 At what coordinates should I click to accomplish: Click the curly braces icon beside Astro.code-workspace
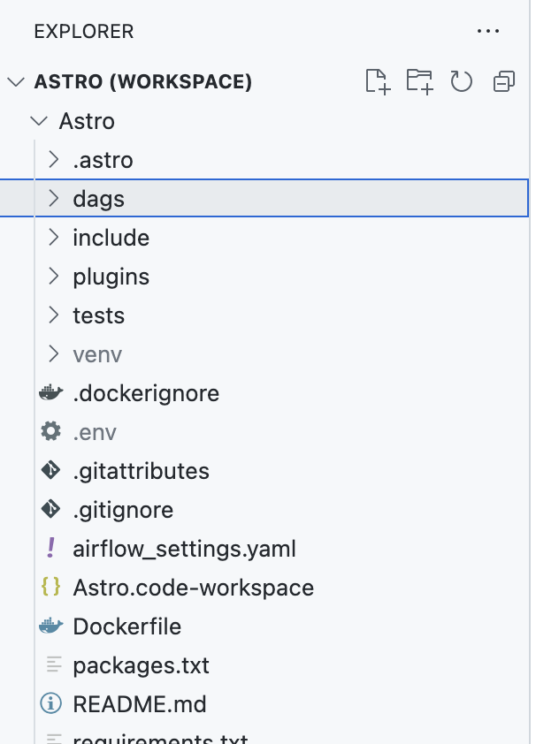tap(50, 588)
